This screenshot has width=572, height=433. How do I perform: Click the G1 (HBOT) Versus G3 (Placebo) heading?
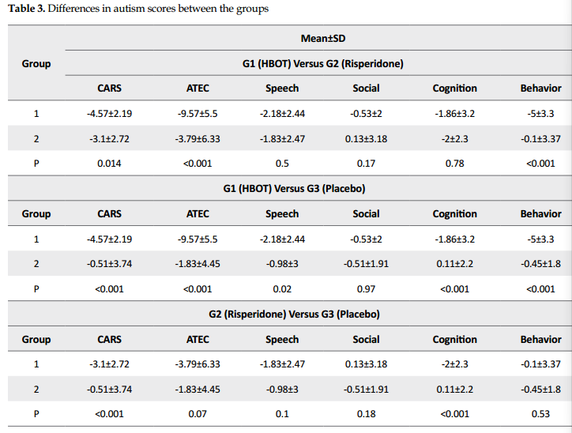pyautogui.click(x=294, y=189)
